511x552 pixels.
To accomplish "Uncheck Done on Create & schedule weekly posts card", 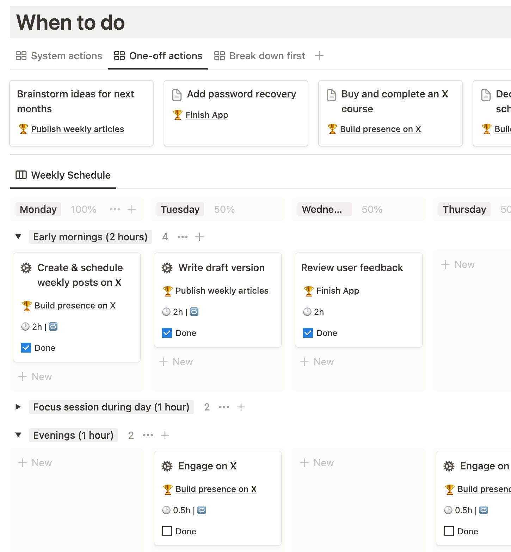I will click(26, 348).
